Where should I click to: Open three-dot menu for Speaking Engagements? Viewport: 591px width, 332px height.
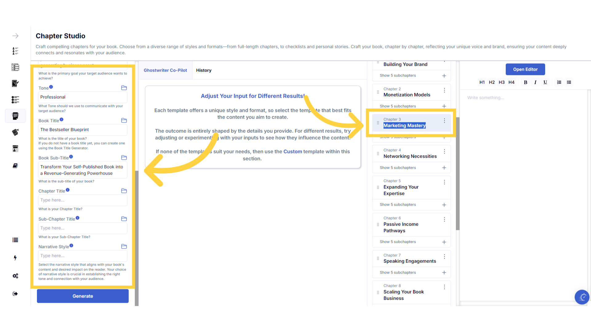pos(444,257)
